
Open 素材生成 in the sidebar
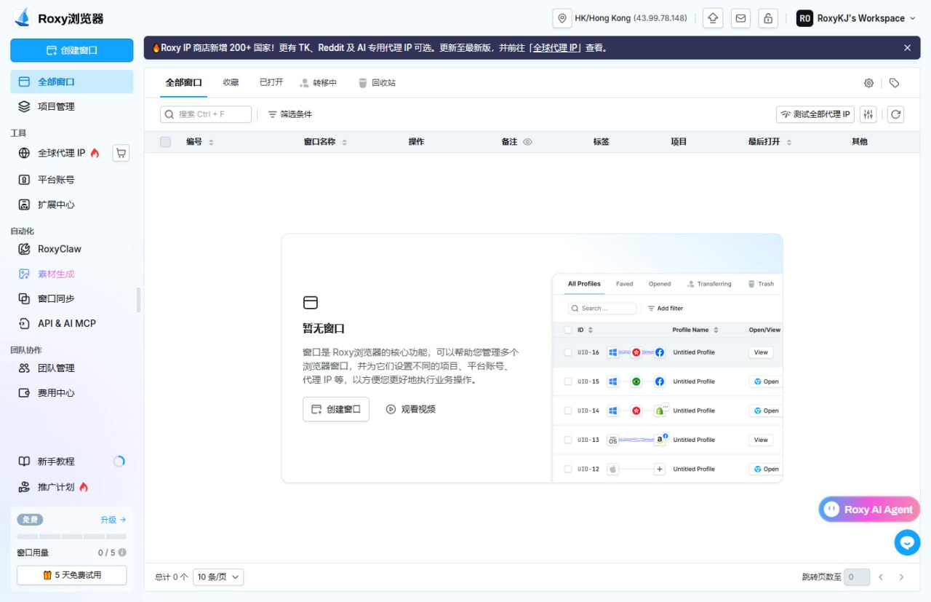pos(72,274)
